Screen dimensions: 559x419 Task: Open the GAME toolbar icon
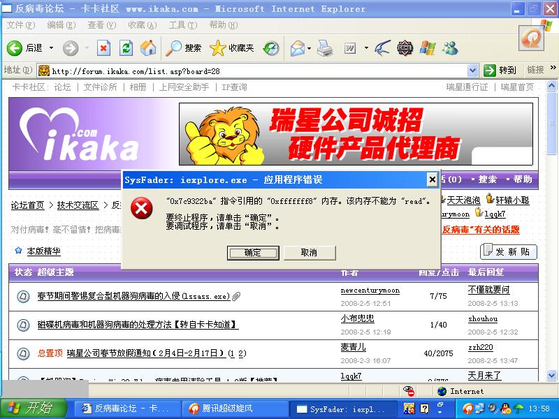(405, 47)
